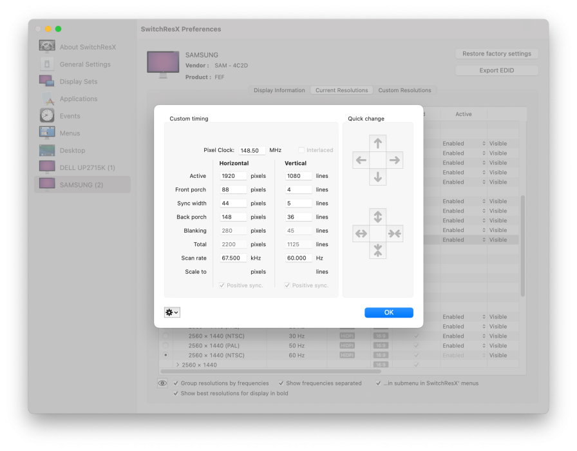Click the HiDPI badge on the 30 Hz row
Screen dimensions: 577x451
coord(347,336)
